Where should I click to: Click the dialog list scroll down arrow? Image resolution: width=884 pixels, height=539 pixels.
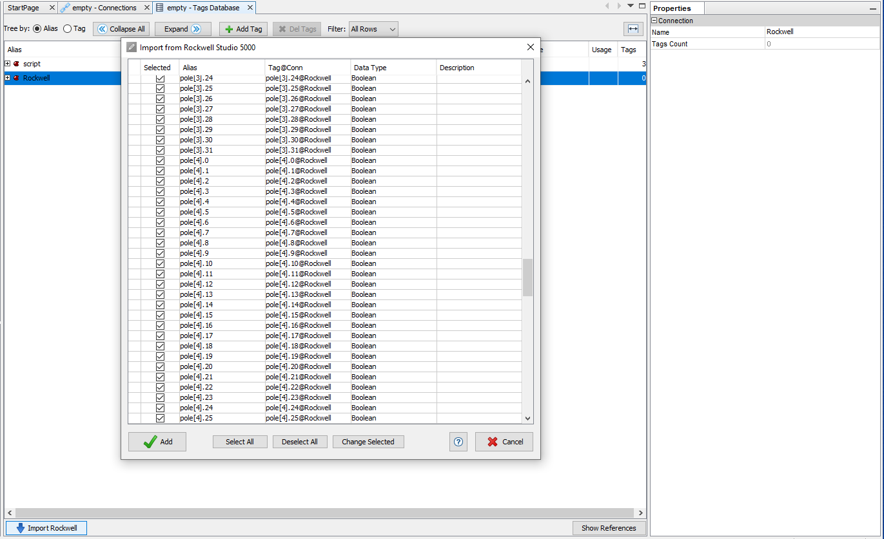[527, 418]
